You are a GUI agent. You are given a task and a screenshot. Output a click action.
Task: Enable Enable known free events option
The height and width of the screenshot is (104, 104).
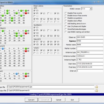click(x=66, y=16)
